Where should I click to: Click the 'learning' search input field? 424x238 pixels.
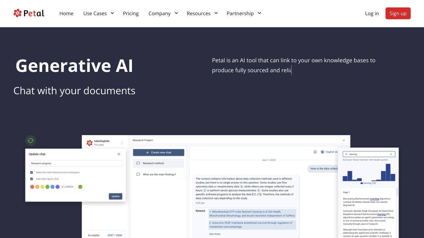coord(368,154)
